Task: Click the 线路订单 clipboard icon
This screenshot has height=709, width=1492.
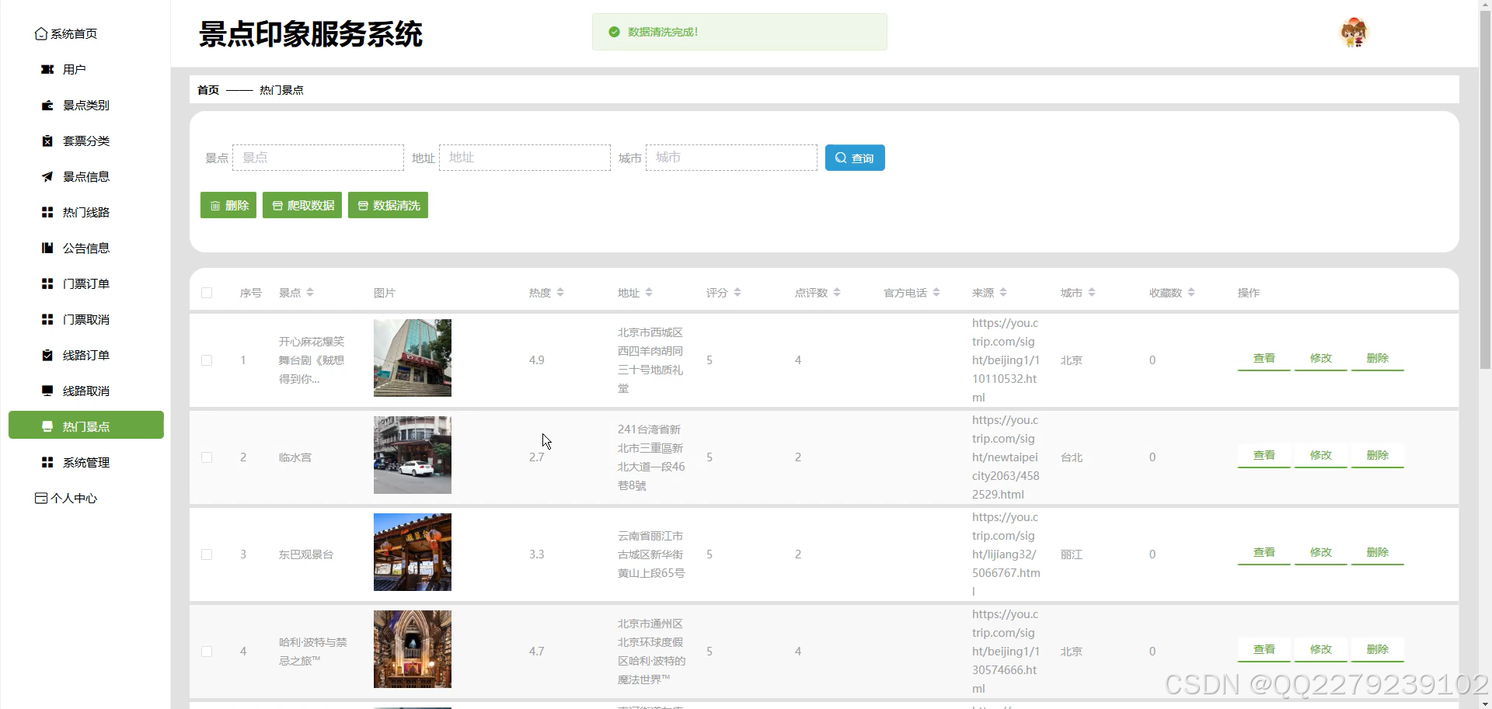Action: tap(47, 355)
